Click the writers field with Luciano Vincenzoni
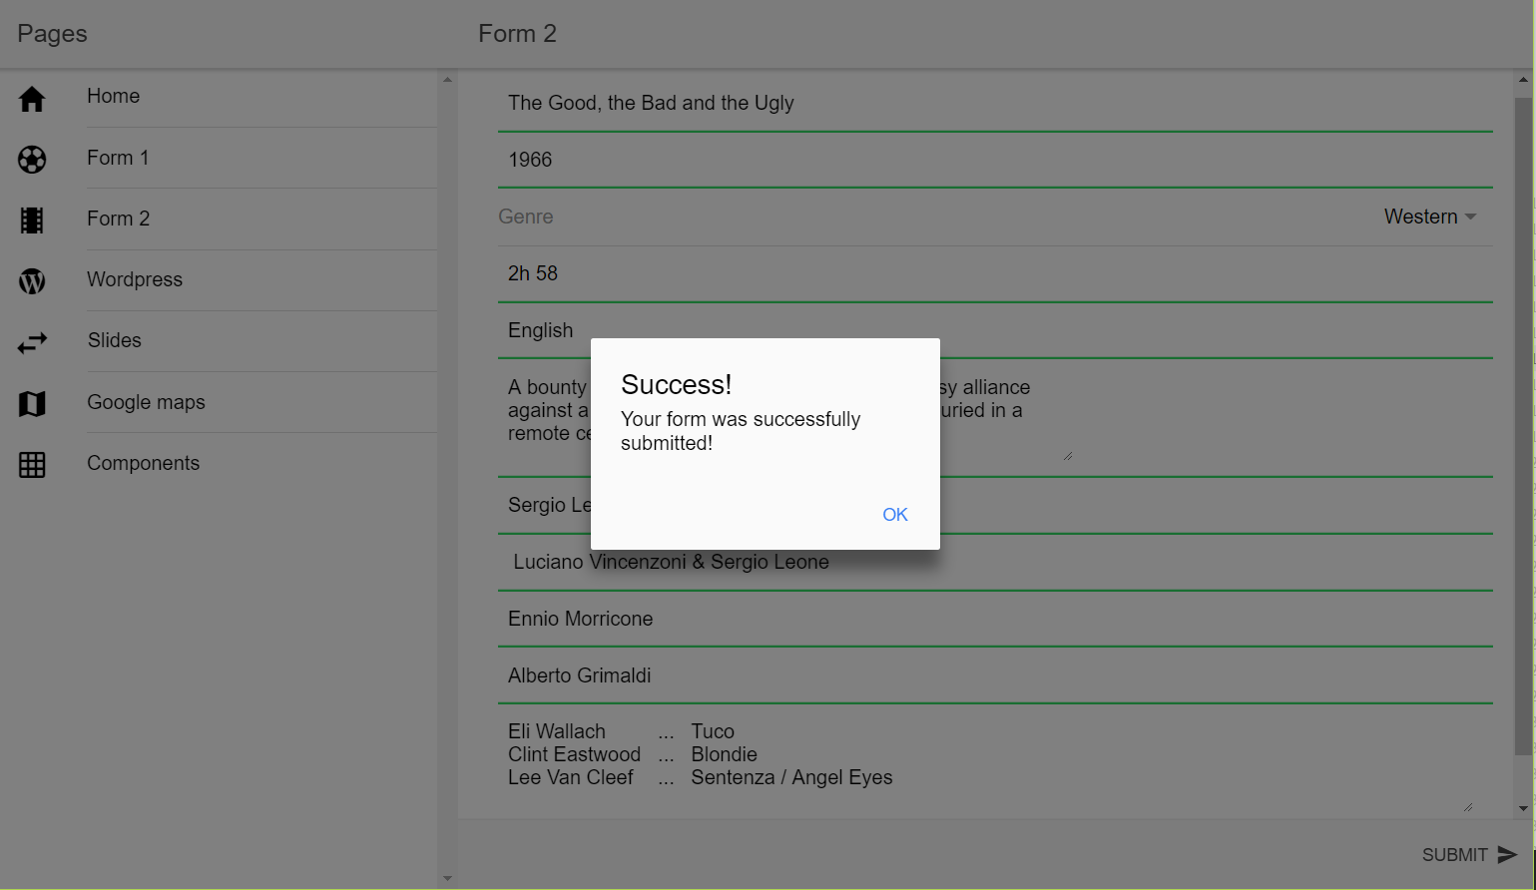Screen dimensions: 1536x890 pos(995,563)
